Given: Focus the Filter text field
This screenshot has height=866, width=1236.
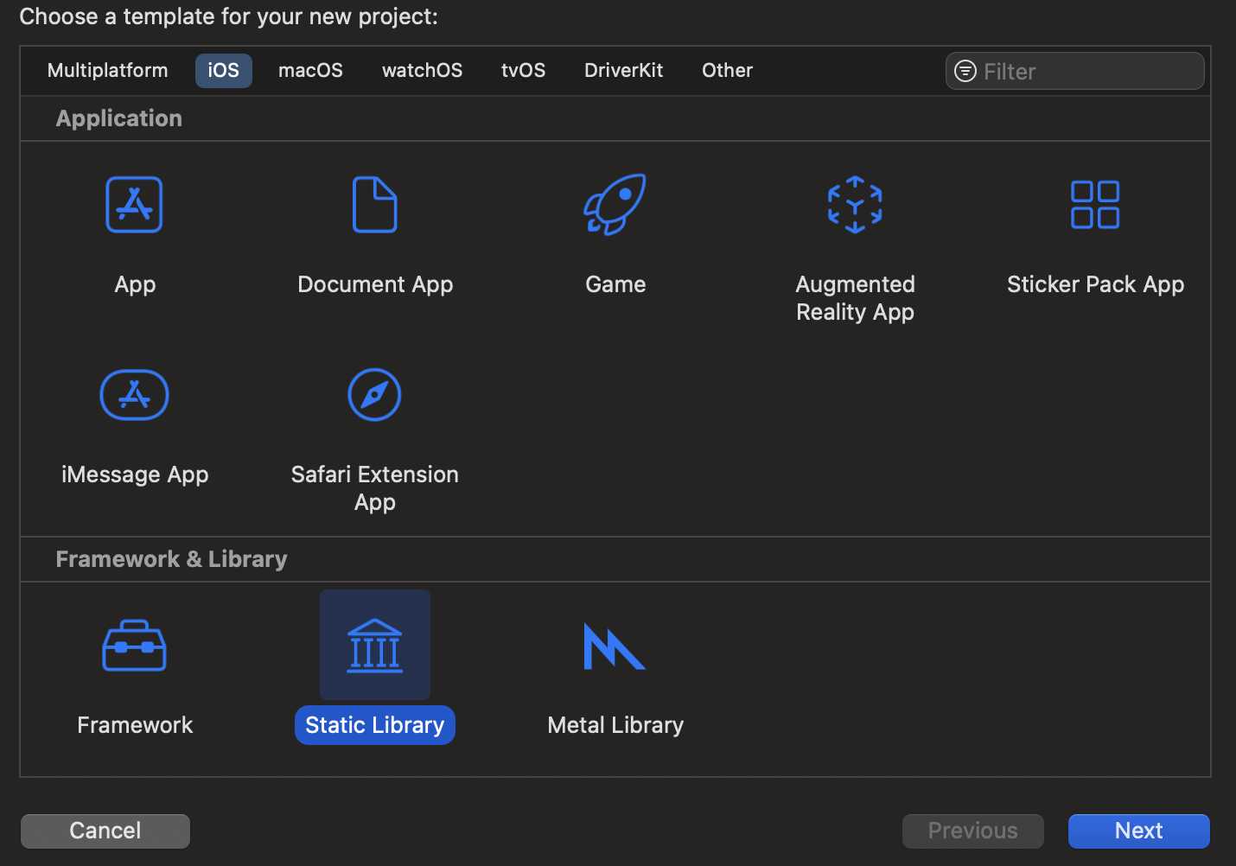Looking at the screenshot, I should (x=1075, y=71).
